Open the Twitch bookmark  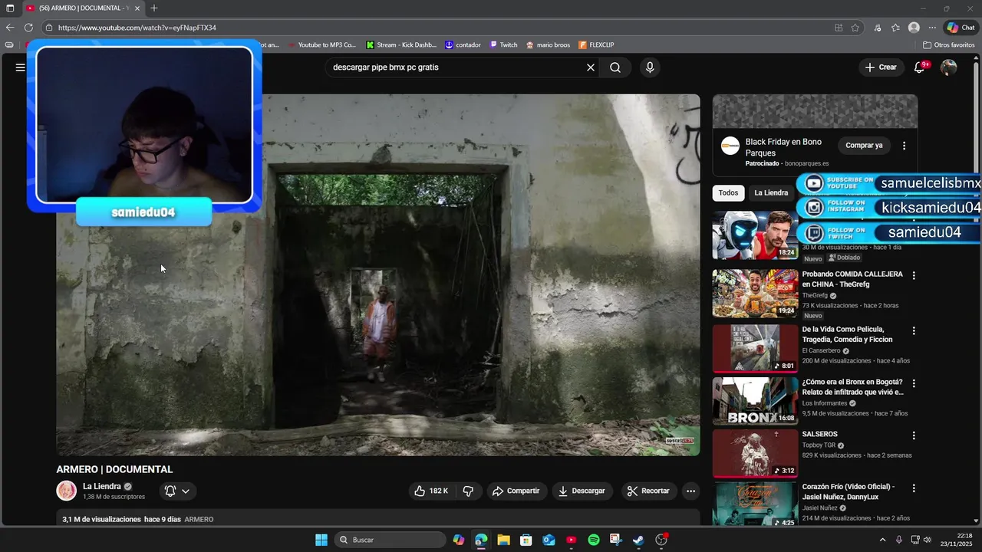[x=504, y=44]
